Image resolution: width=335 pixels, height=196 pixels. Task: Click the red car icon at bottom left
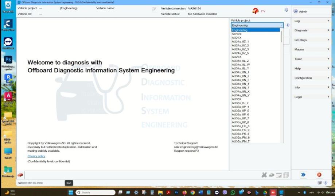tap(20, 175)
